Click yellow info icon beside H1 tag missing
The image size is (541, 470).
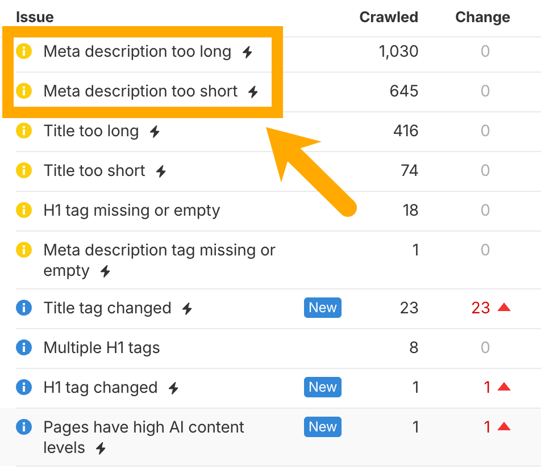tap(23, 211)
